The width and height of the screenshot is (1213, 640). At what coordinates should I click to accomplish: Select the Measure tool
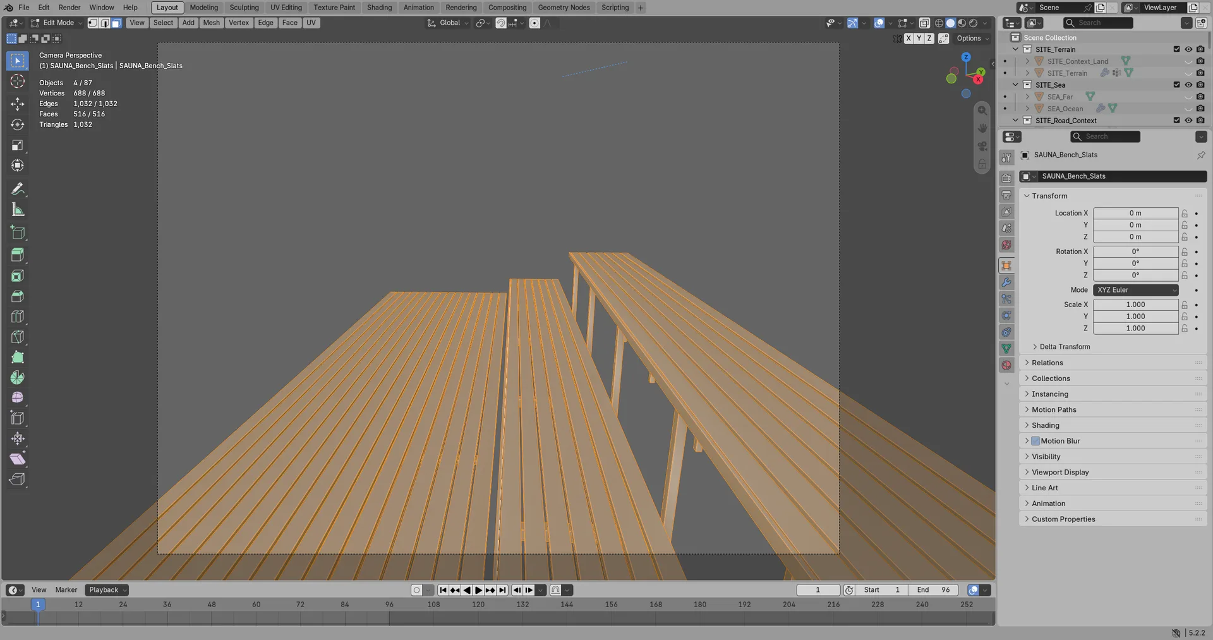[18, 210]
